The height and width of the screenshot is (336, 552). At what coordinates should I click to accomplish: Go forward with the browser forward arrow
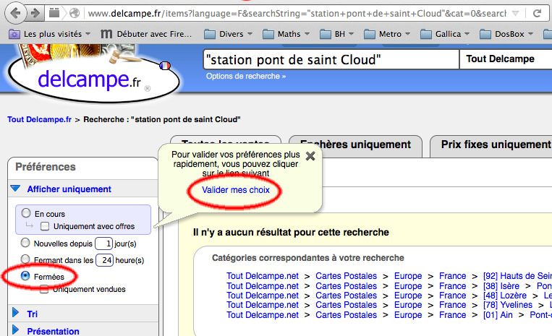pyautogui.click(x=35, y=13)
